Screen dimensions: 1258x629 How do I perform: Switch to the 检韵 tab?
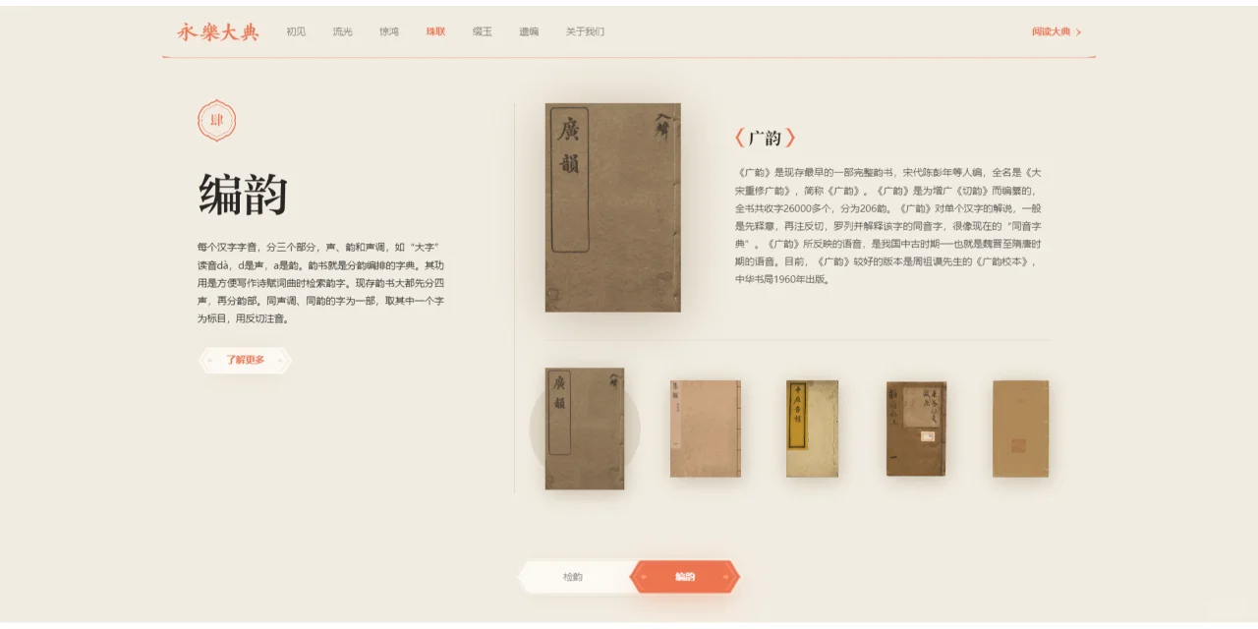(x=573, y=577)
